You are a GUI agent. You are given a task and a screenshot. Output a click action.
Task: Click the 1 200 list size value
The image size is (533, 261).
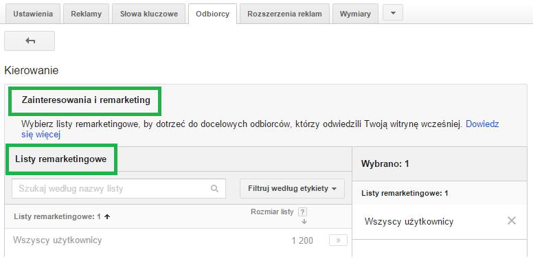tap(302, 241)
